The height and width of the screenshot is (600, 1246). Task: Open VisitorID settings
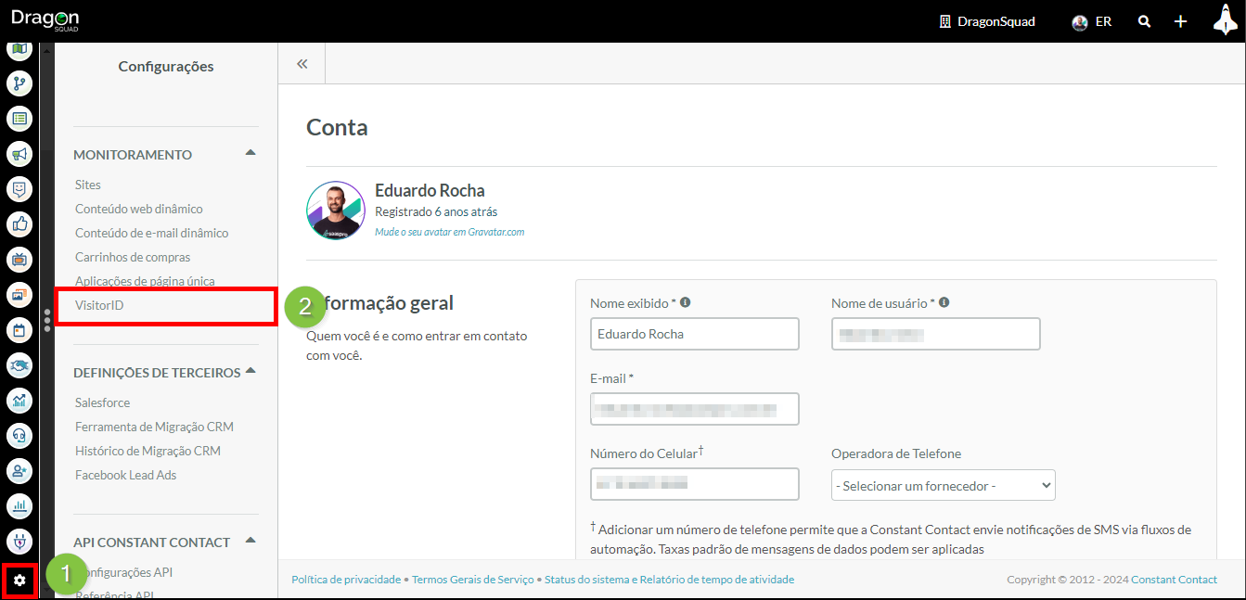click(x=99, y=305)
